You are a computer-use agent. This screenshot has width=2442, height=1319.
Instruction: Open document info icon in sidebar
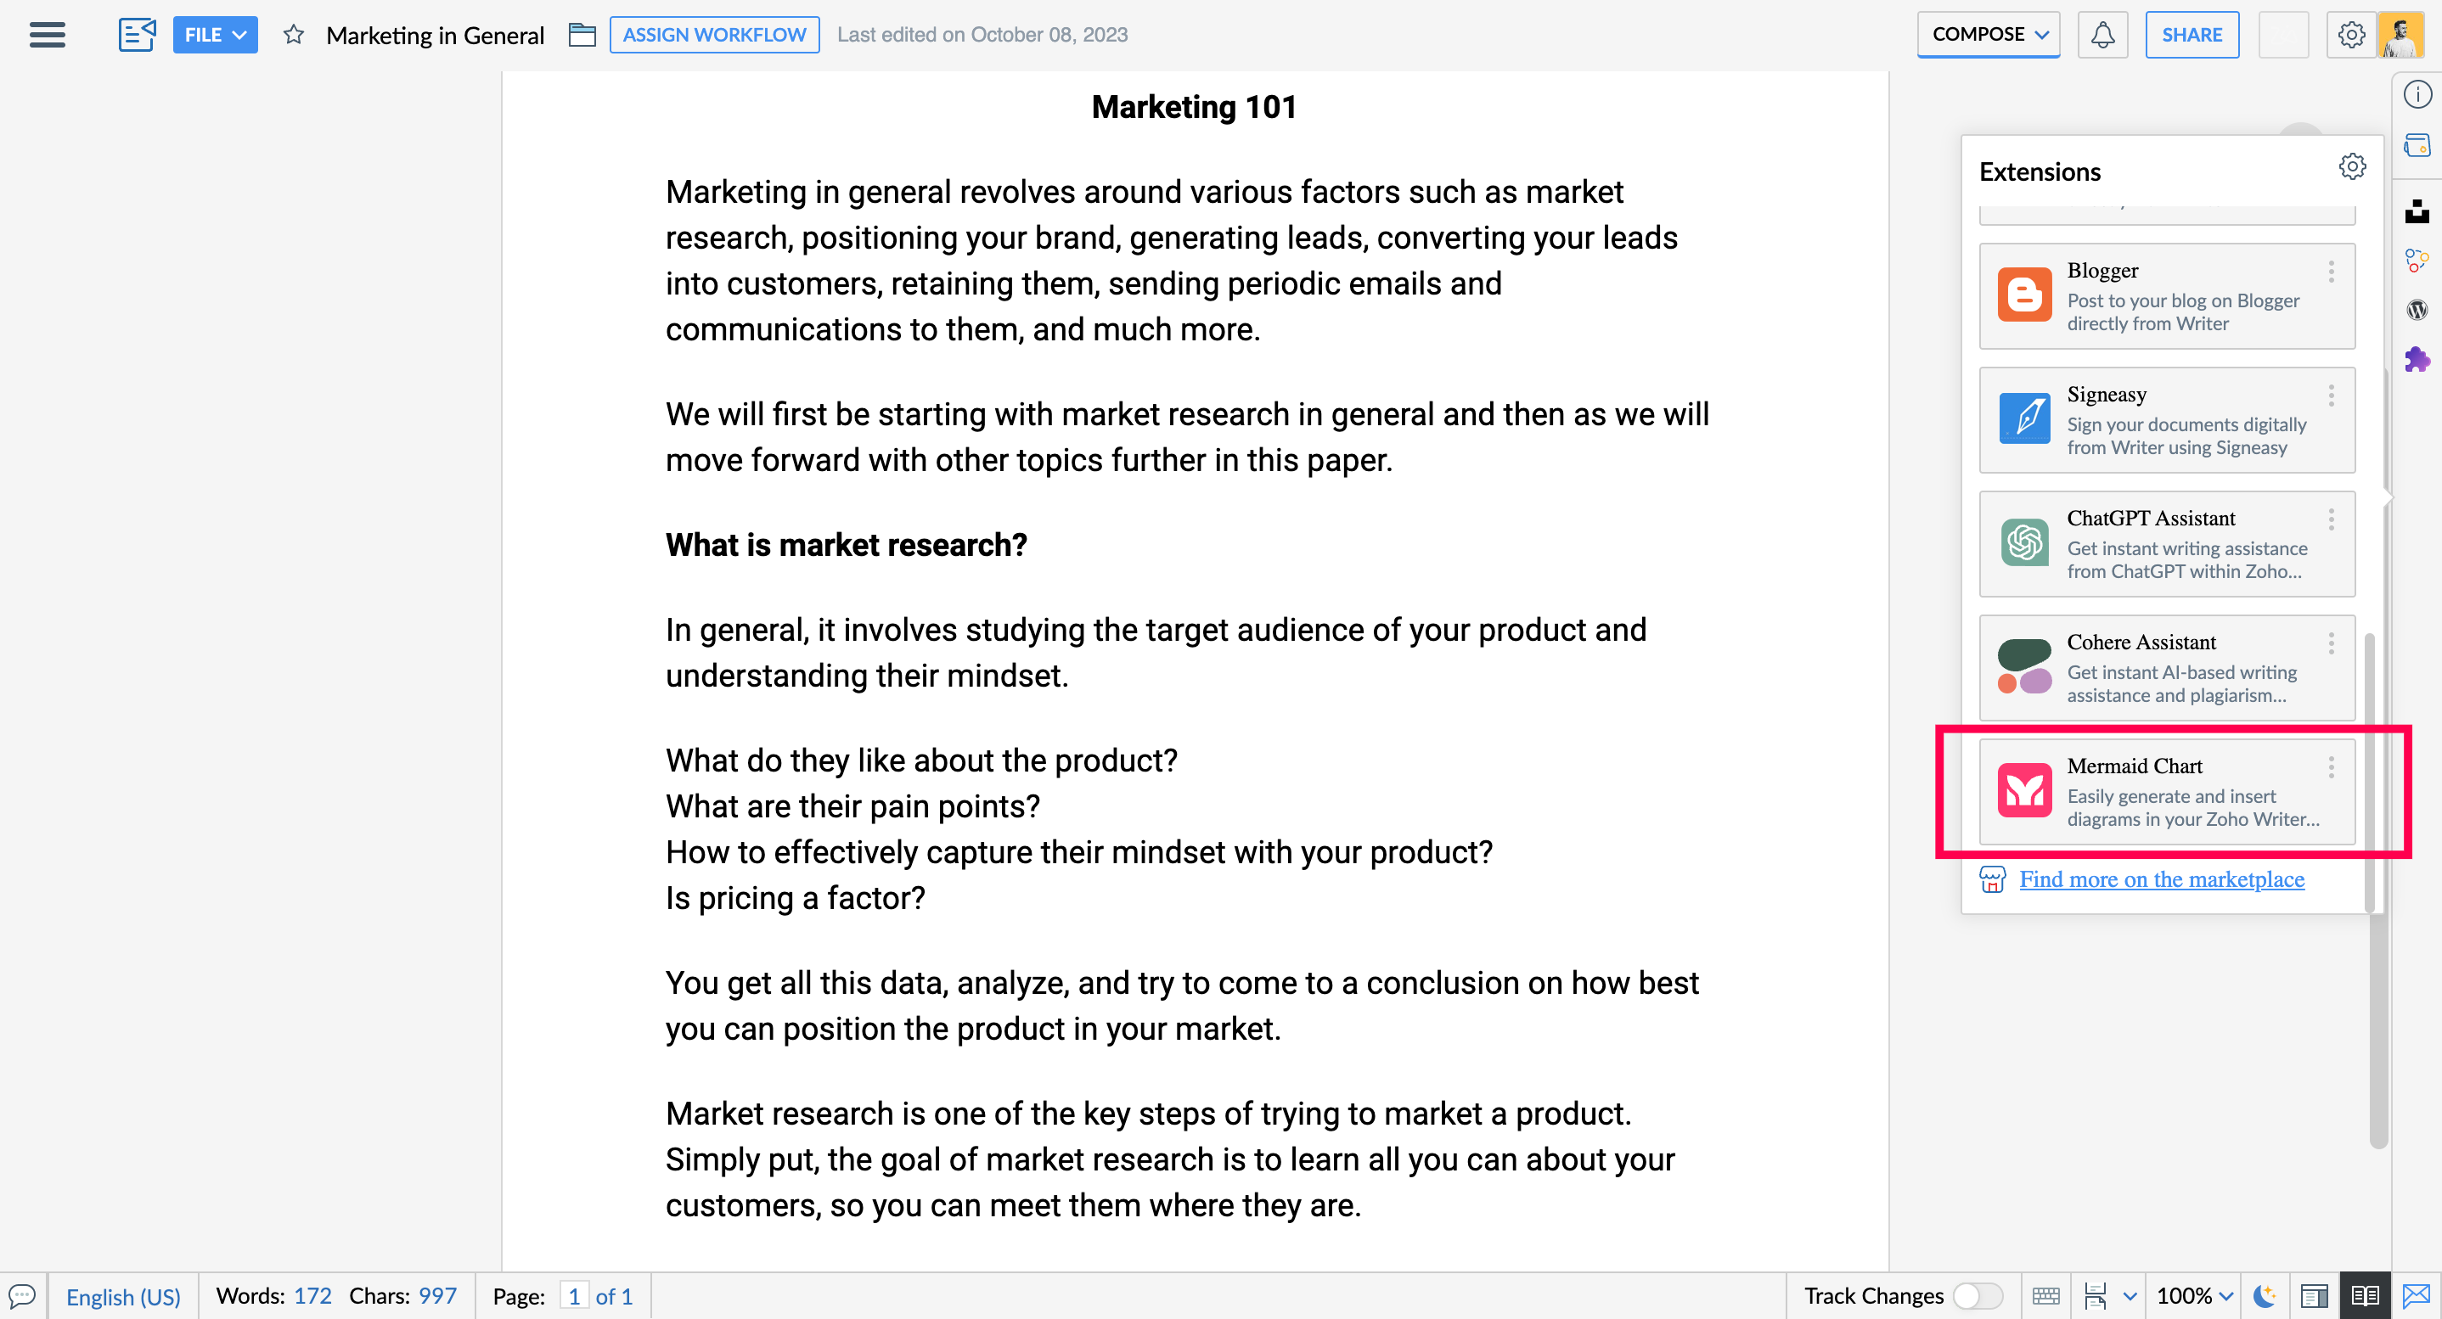click(2417, 94)
